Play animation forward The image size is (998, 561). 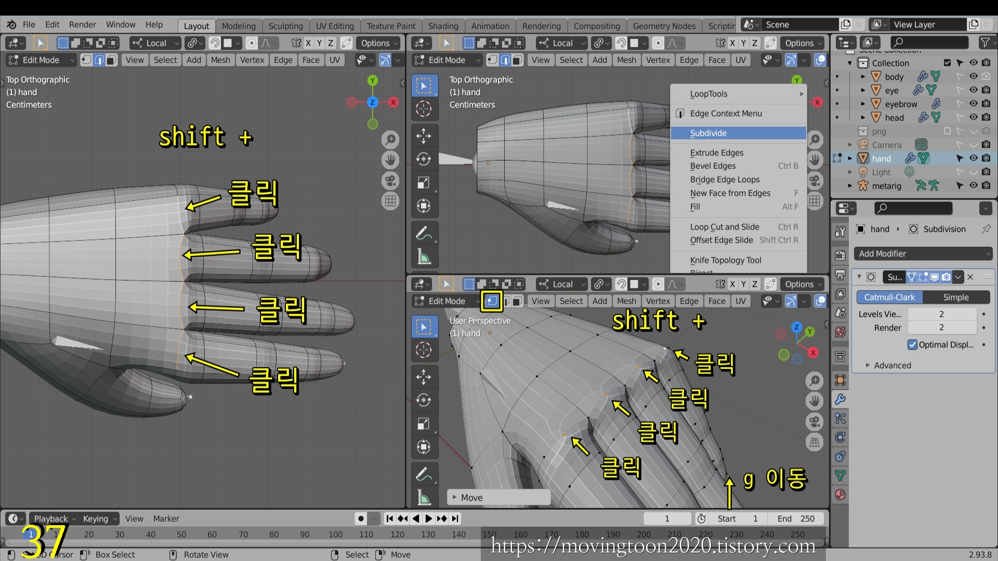(x=428, y=518)
